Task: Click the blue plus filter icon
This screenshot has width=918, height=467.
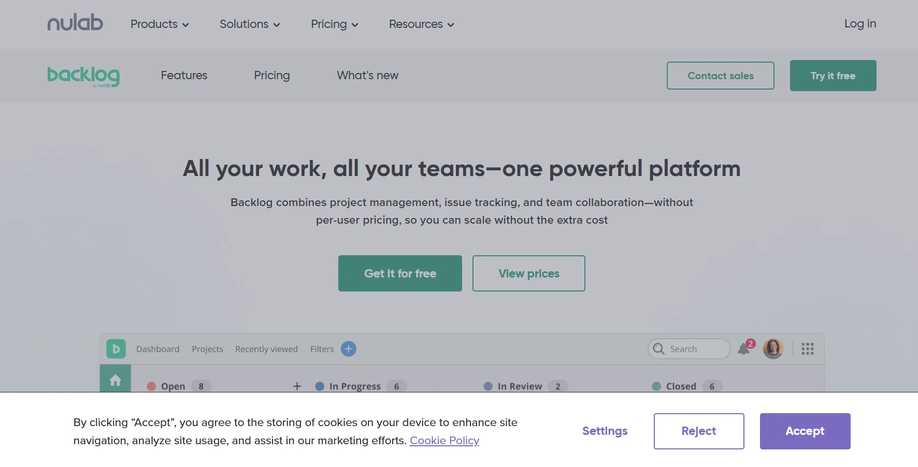Action: point(348,349)
